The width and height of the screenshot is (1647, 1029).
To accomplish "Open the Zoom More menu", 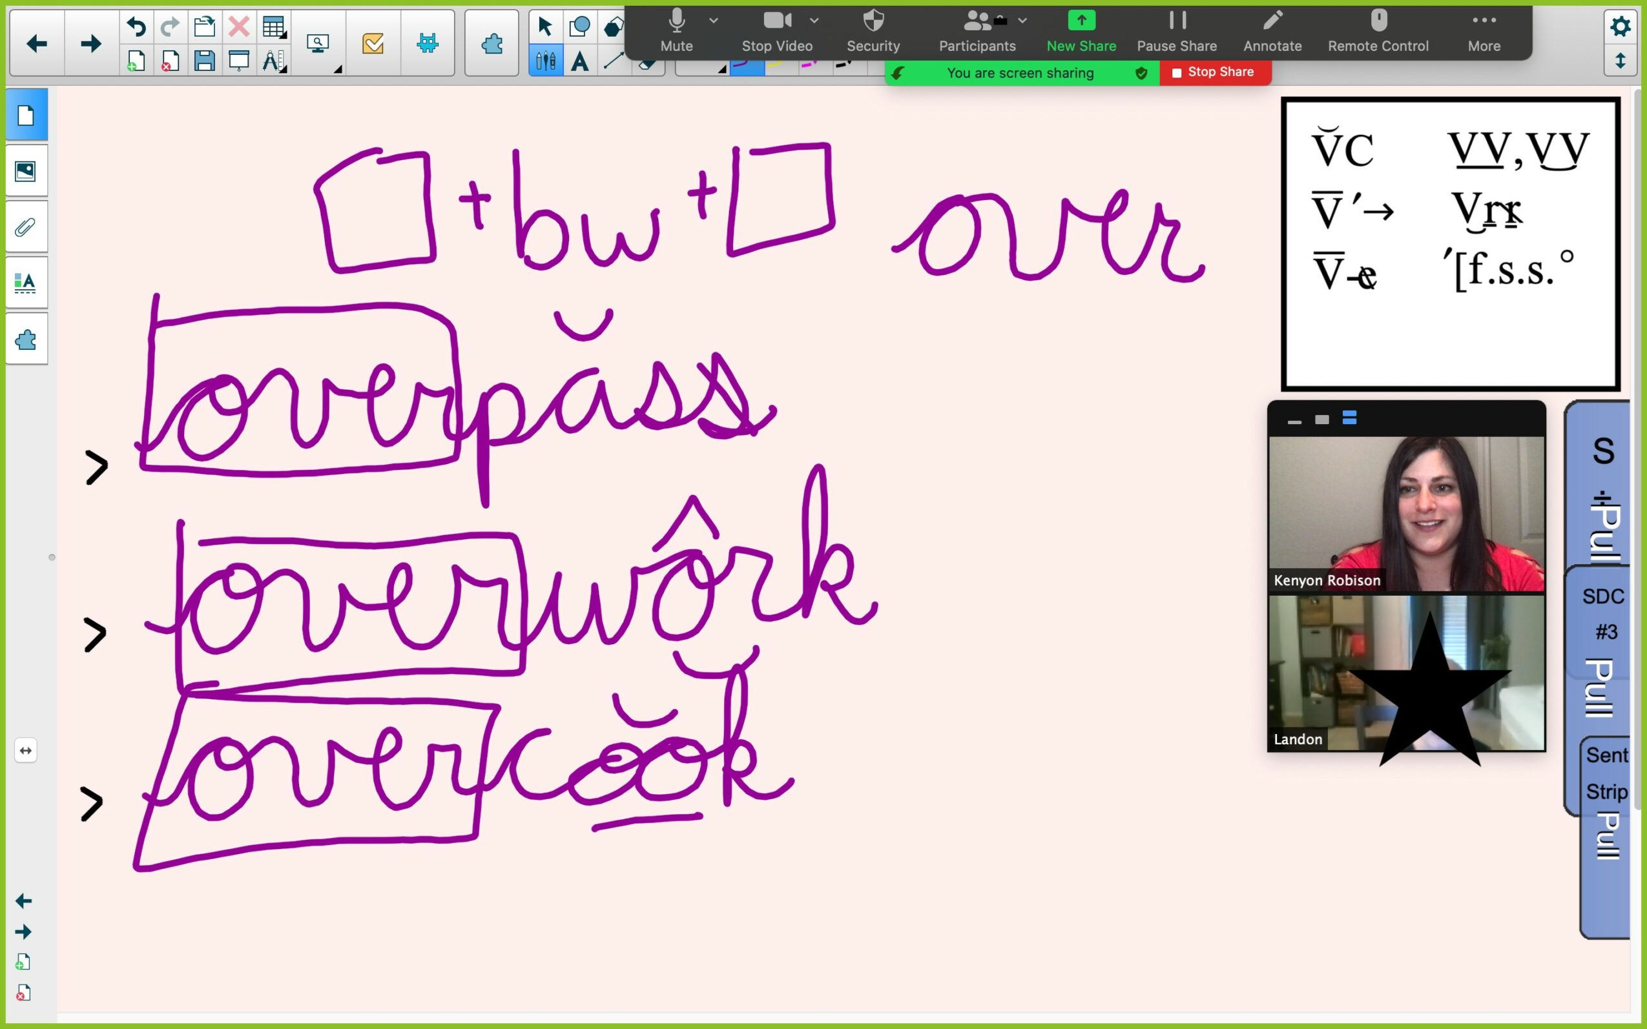I will click(x=1484, y=30).
